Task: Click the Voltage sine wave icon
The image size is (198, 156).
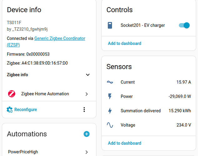Action: click(110, 125)
